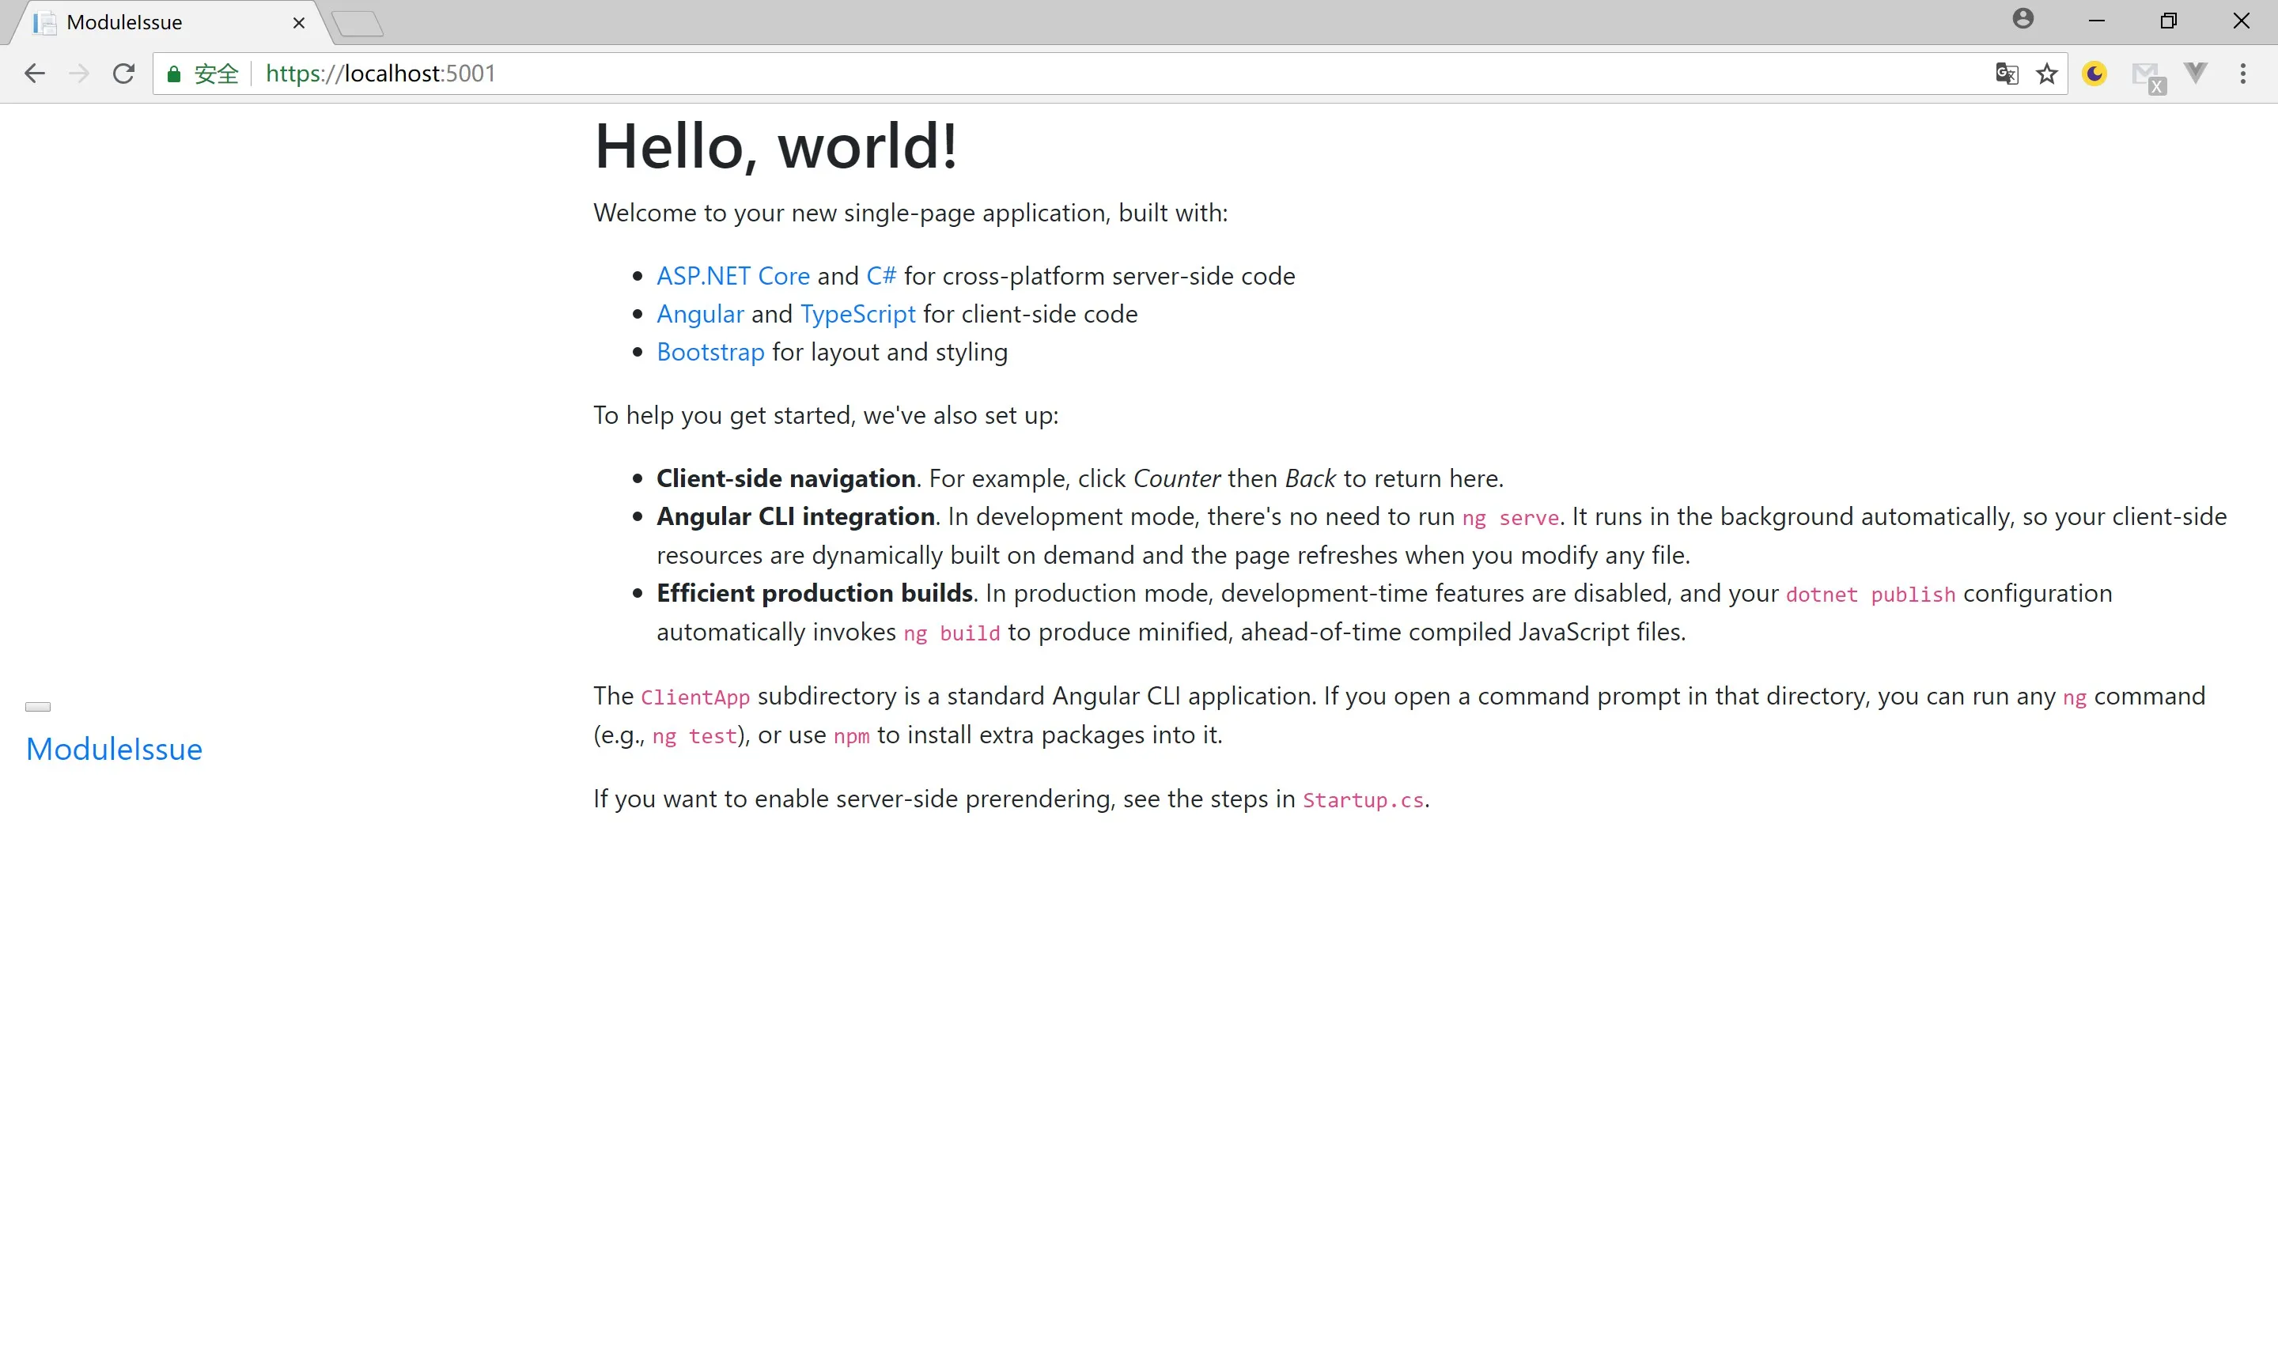Click the gray V extension icon
Image resolution: width=2278 pixels, height=1360 pixels.
pos(2196,73)
